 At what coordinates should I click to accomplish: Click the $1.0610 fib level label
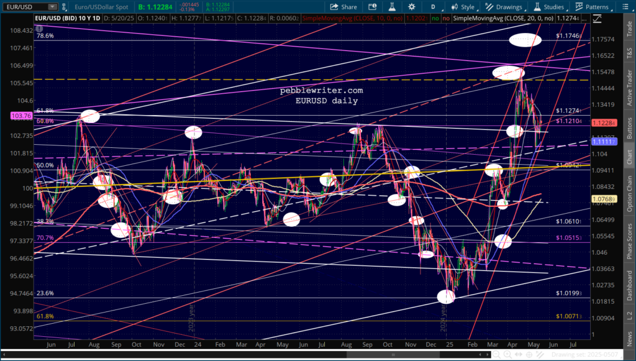568,221
